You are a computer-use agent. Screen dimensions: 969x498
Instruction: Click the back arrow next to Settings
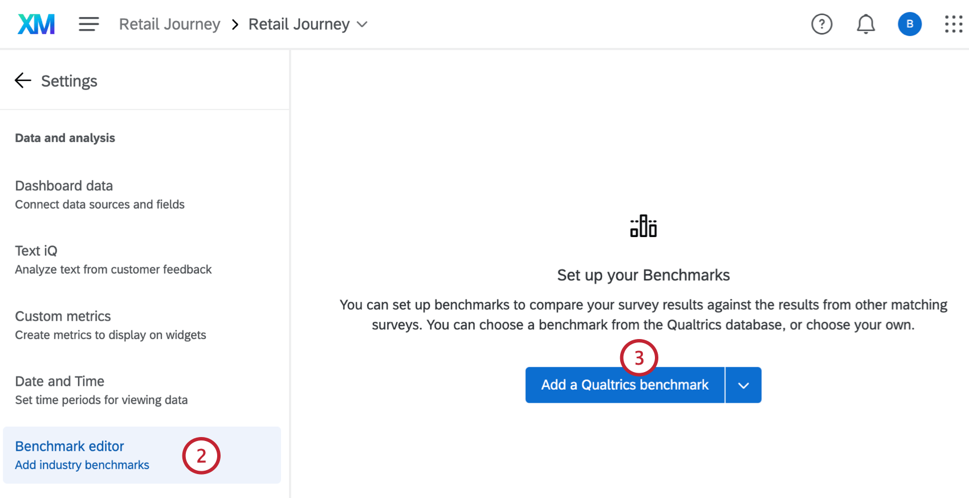23,80
